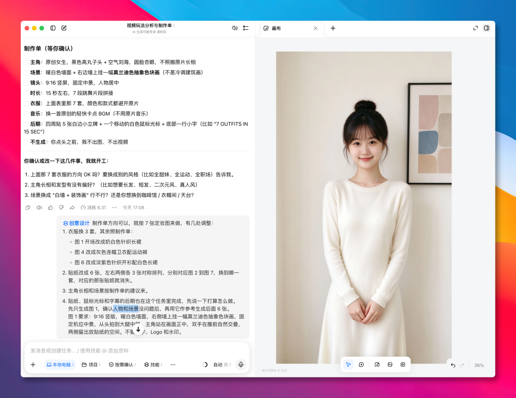Image resolution: width=516 pixels, height=398 pixels.
Task: Open the 按需确认 dropdown
Action: 122,365
